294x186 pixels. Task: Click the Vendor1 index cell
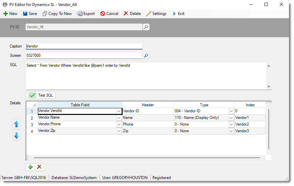pyautogui.click(x=250, y=118)
